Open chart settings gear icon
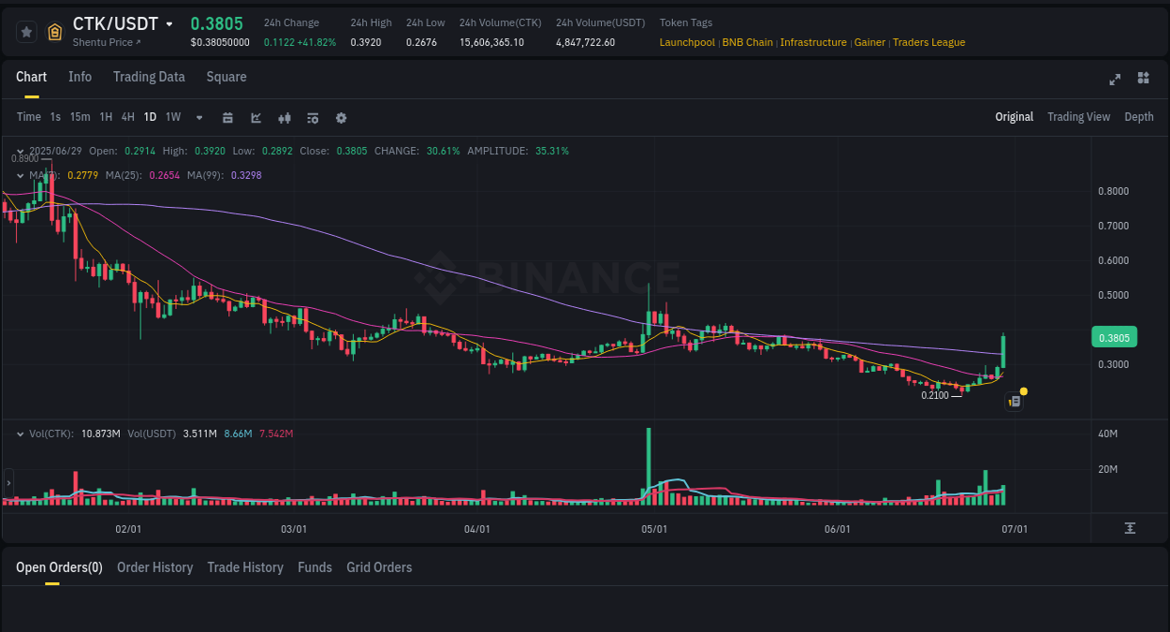Image resolution: width=1170 pixels, height=632 pixels. click(341, 117)
